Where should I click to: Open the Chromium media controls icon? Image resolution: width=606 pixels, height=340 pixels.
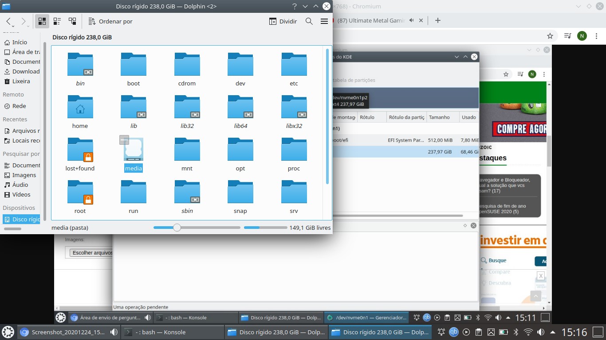tap(568, 36)
